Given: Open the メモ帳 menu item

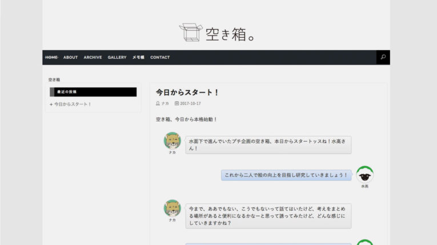Looking at the screenshot, I should click(138, 58).
